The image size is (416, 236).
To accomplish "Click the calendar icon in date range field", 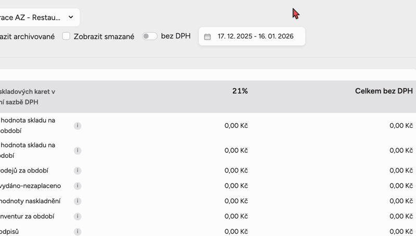I will point(207,37).
